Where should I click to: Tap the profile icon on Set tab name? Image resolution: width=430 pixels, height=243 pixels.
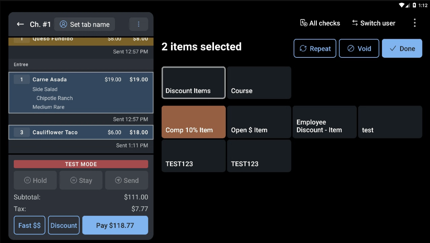[63, 24]
